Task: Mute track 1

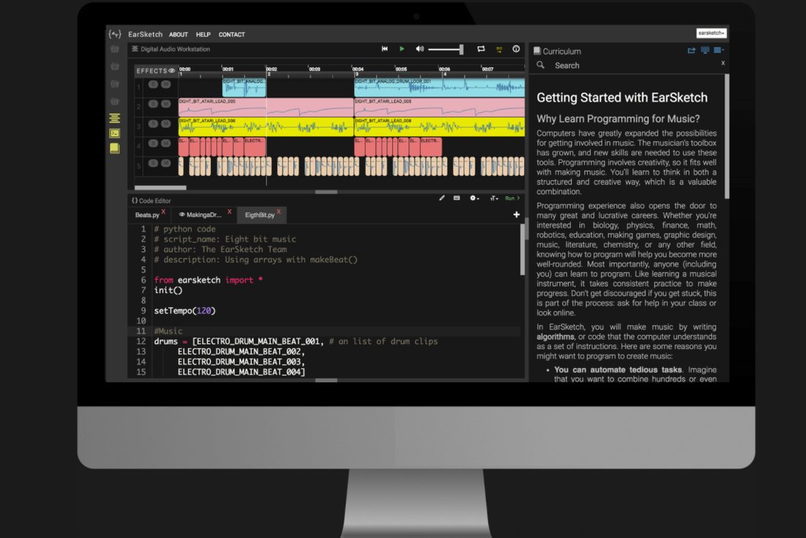Action: click(x=166, y=84)
